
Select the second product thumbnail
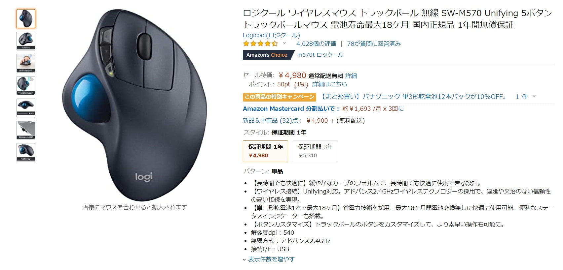click(26, 41)
